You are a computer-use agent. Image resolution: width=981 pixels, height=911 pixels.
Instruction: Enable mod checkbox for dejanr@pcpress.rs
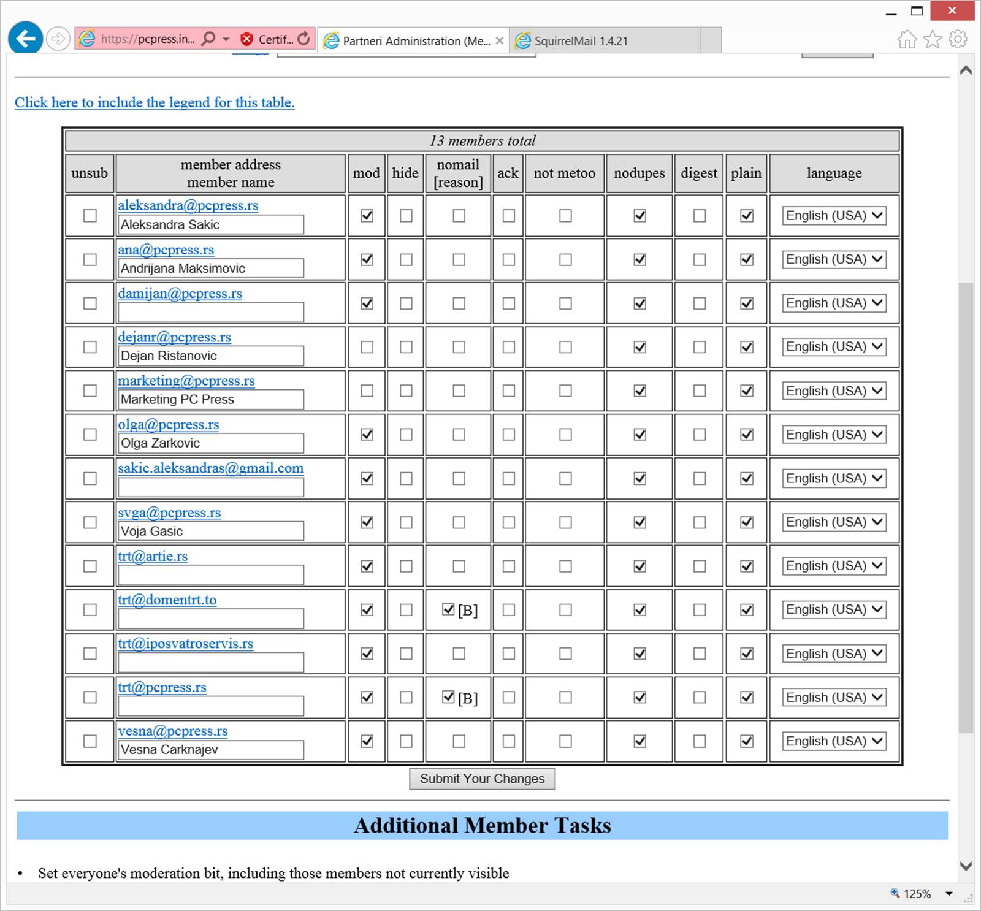pyautogui.click(x=367, y=347)
